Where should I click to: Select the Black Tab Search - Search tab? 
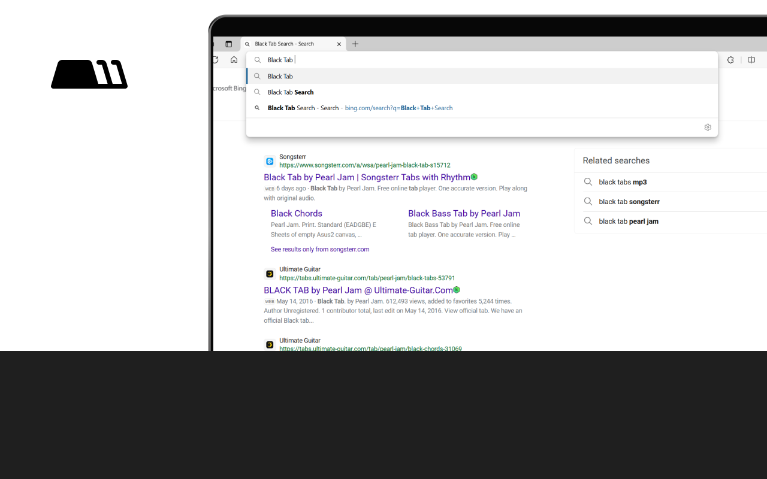tap(288, 44)
